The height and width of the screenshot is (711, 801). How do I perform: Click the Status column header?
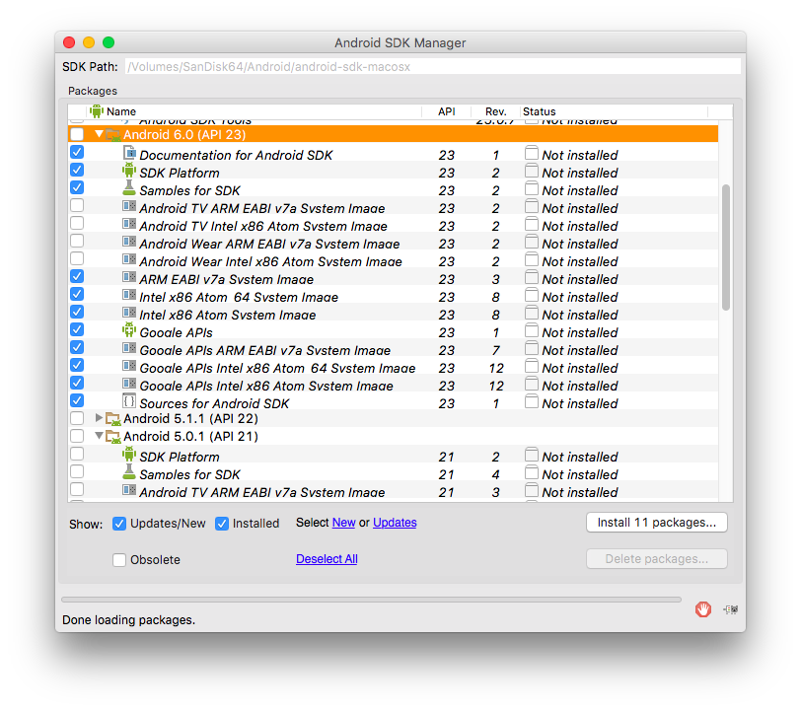point(614,111)
